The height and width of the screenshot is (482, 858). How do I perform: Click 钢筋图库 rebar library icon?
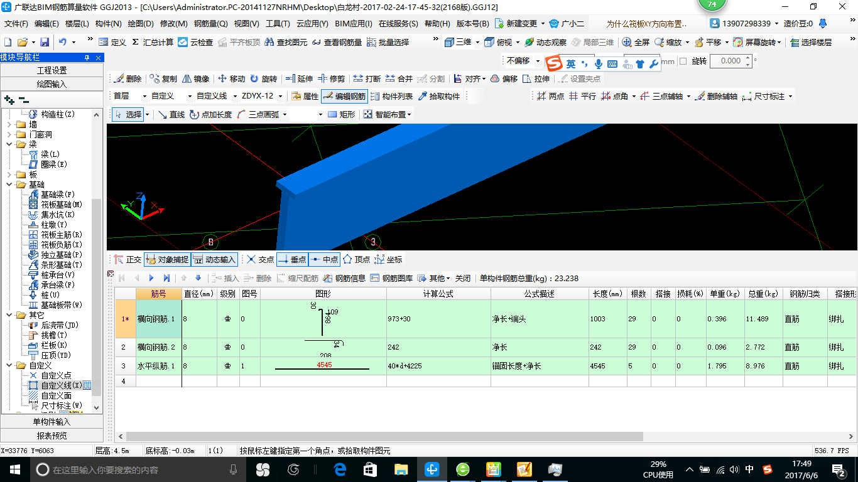coord(391,278)
